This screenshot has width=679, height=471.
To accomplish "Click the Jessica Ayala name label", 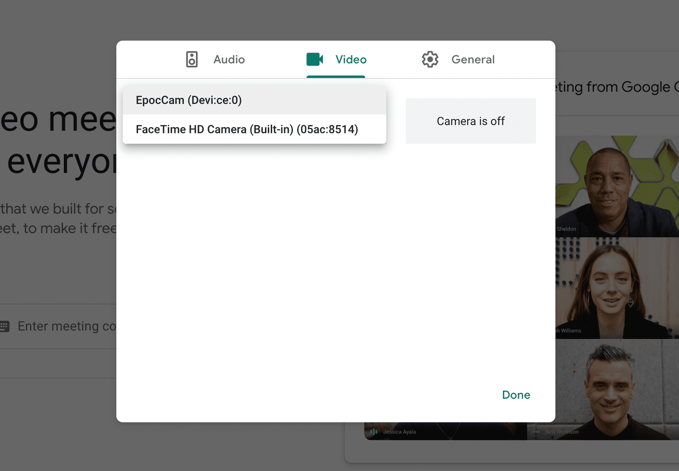I will point(399,432).
